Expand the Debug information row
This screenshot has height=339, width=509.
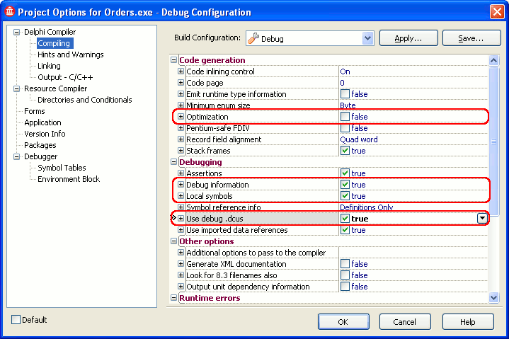pos(181,185)
